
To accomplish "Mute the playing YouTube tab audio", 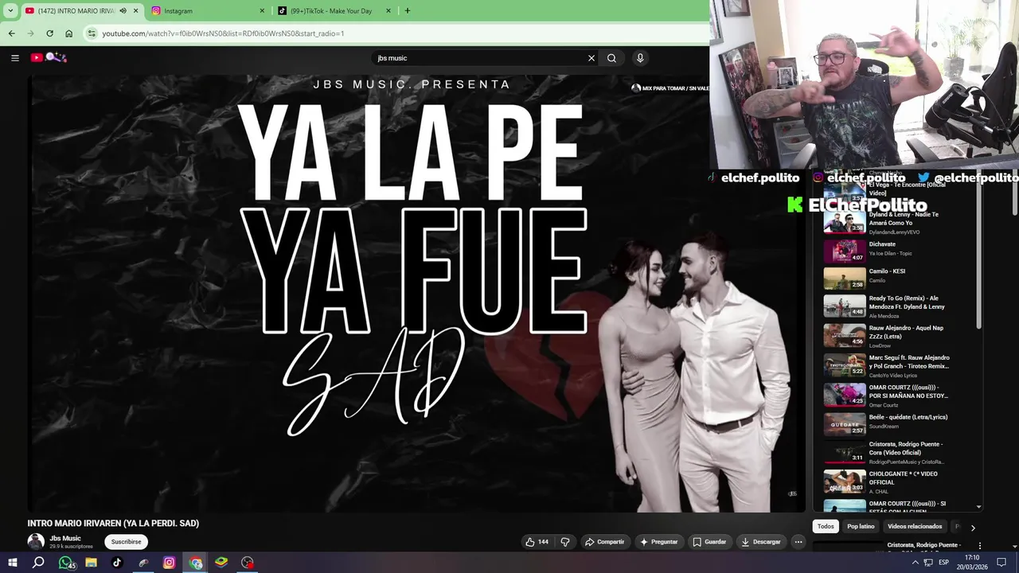I will (123, 11).
